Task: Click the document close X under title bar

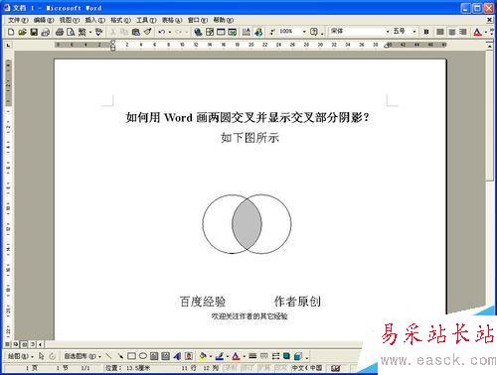Action: 489,20
